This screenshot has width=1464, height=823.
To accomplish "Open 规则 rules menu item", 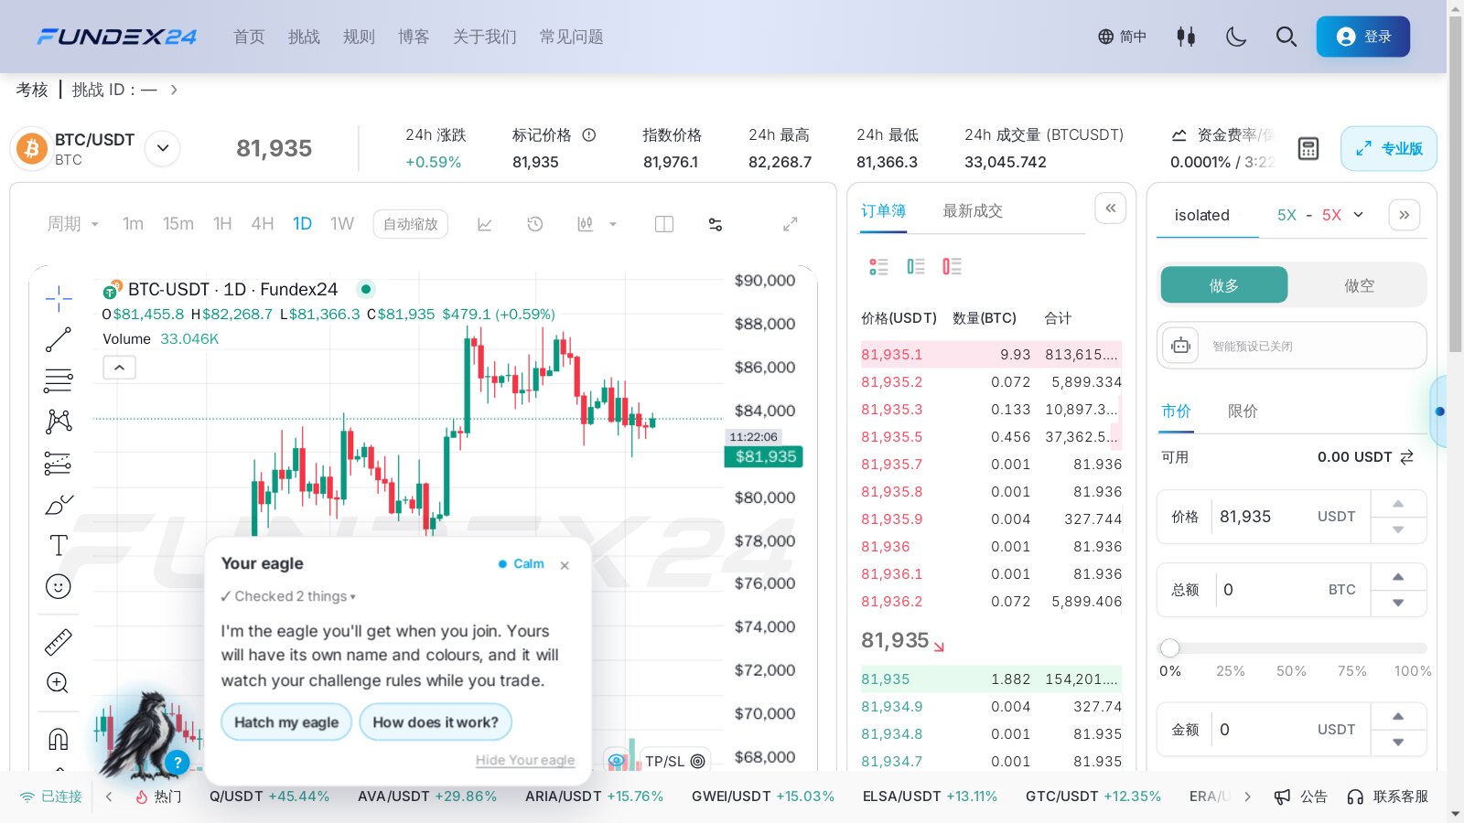I will click(359, 37).
